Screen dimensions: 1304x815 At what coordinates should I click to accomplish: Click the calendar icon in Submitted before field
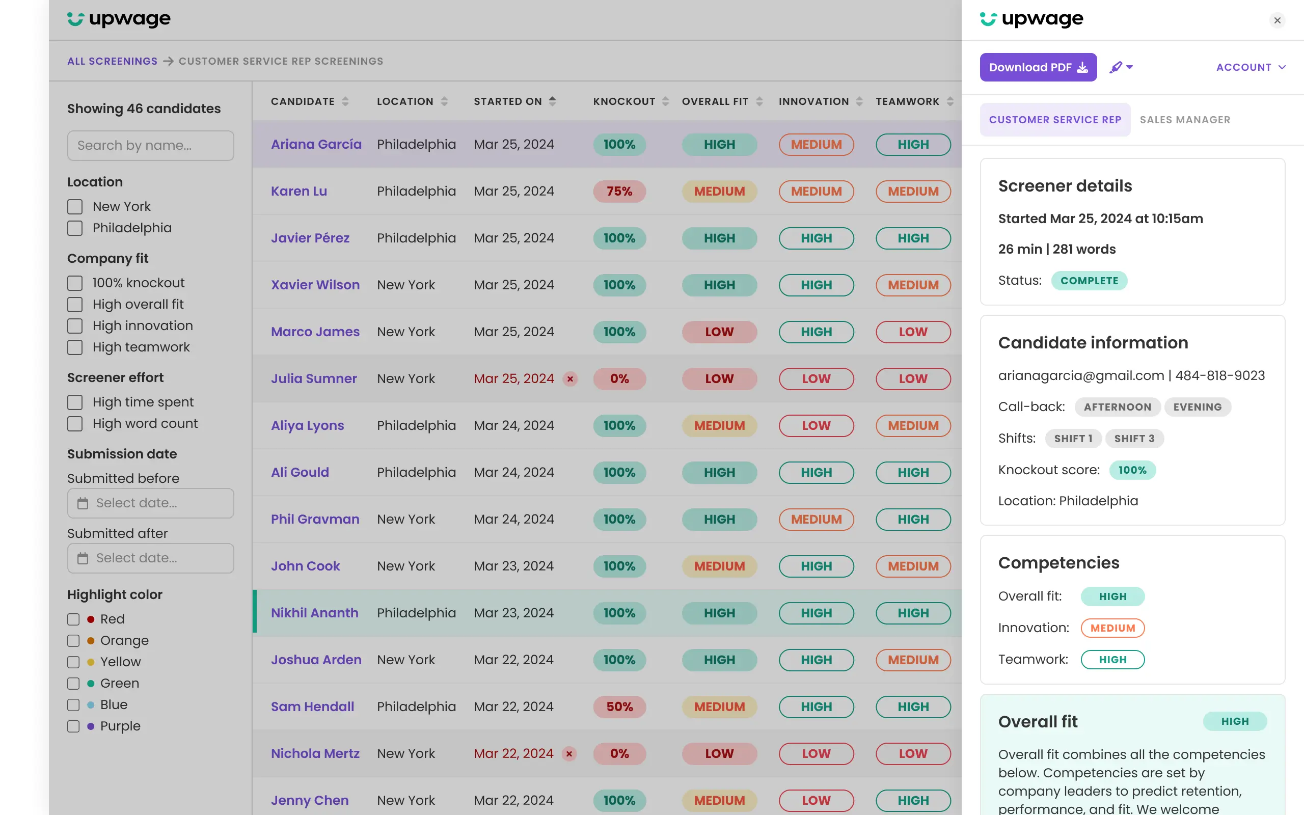tap(83, 503)
